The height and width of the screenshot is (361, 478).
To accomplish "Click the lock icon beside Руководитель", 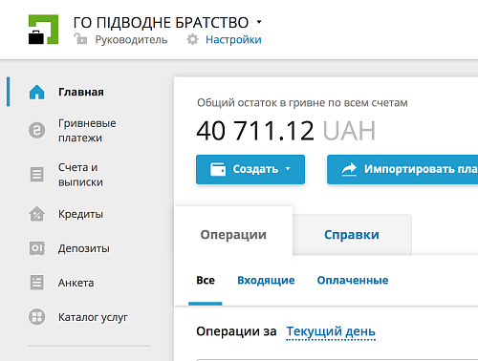I will point(80,39).
